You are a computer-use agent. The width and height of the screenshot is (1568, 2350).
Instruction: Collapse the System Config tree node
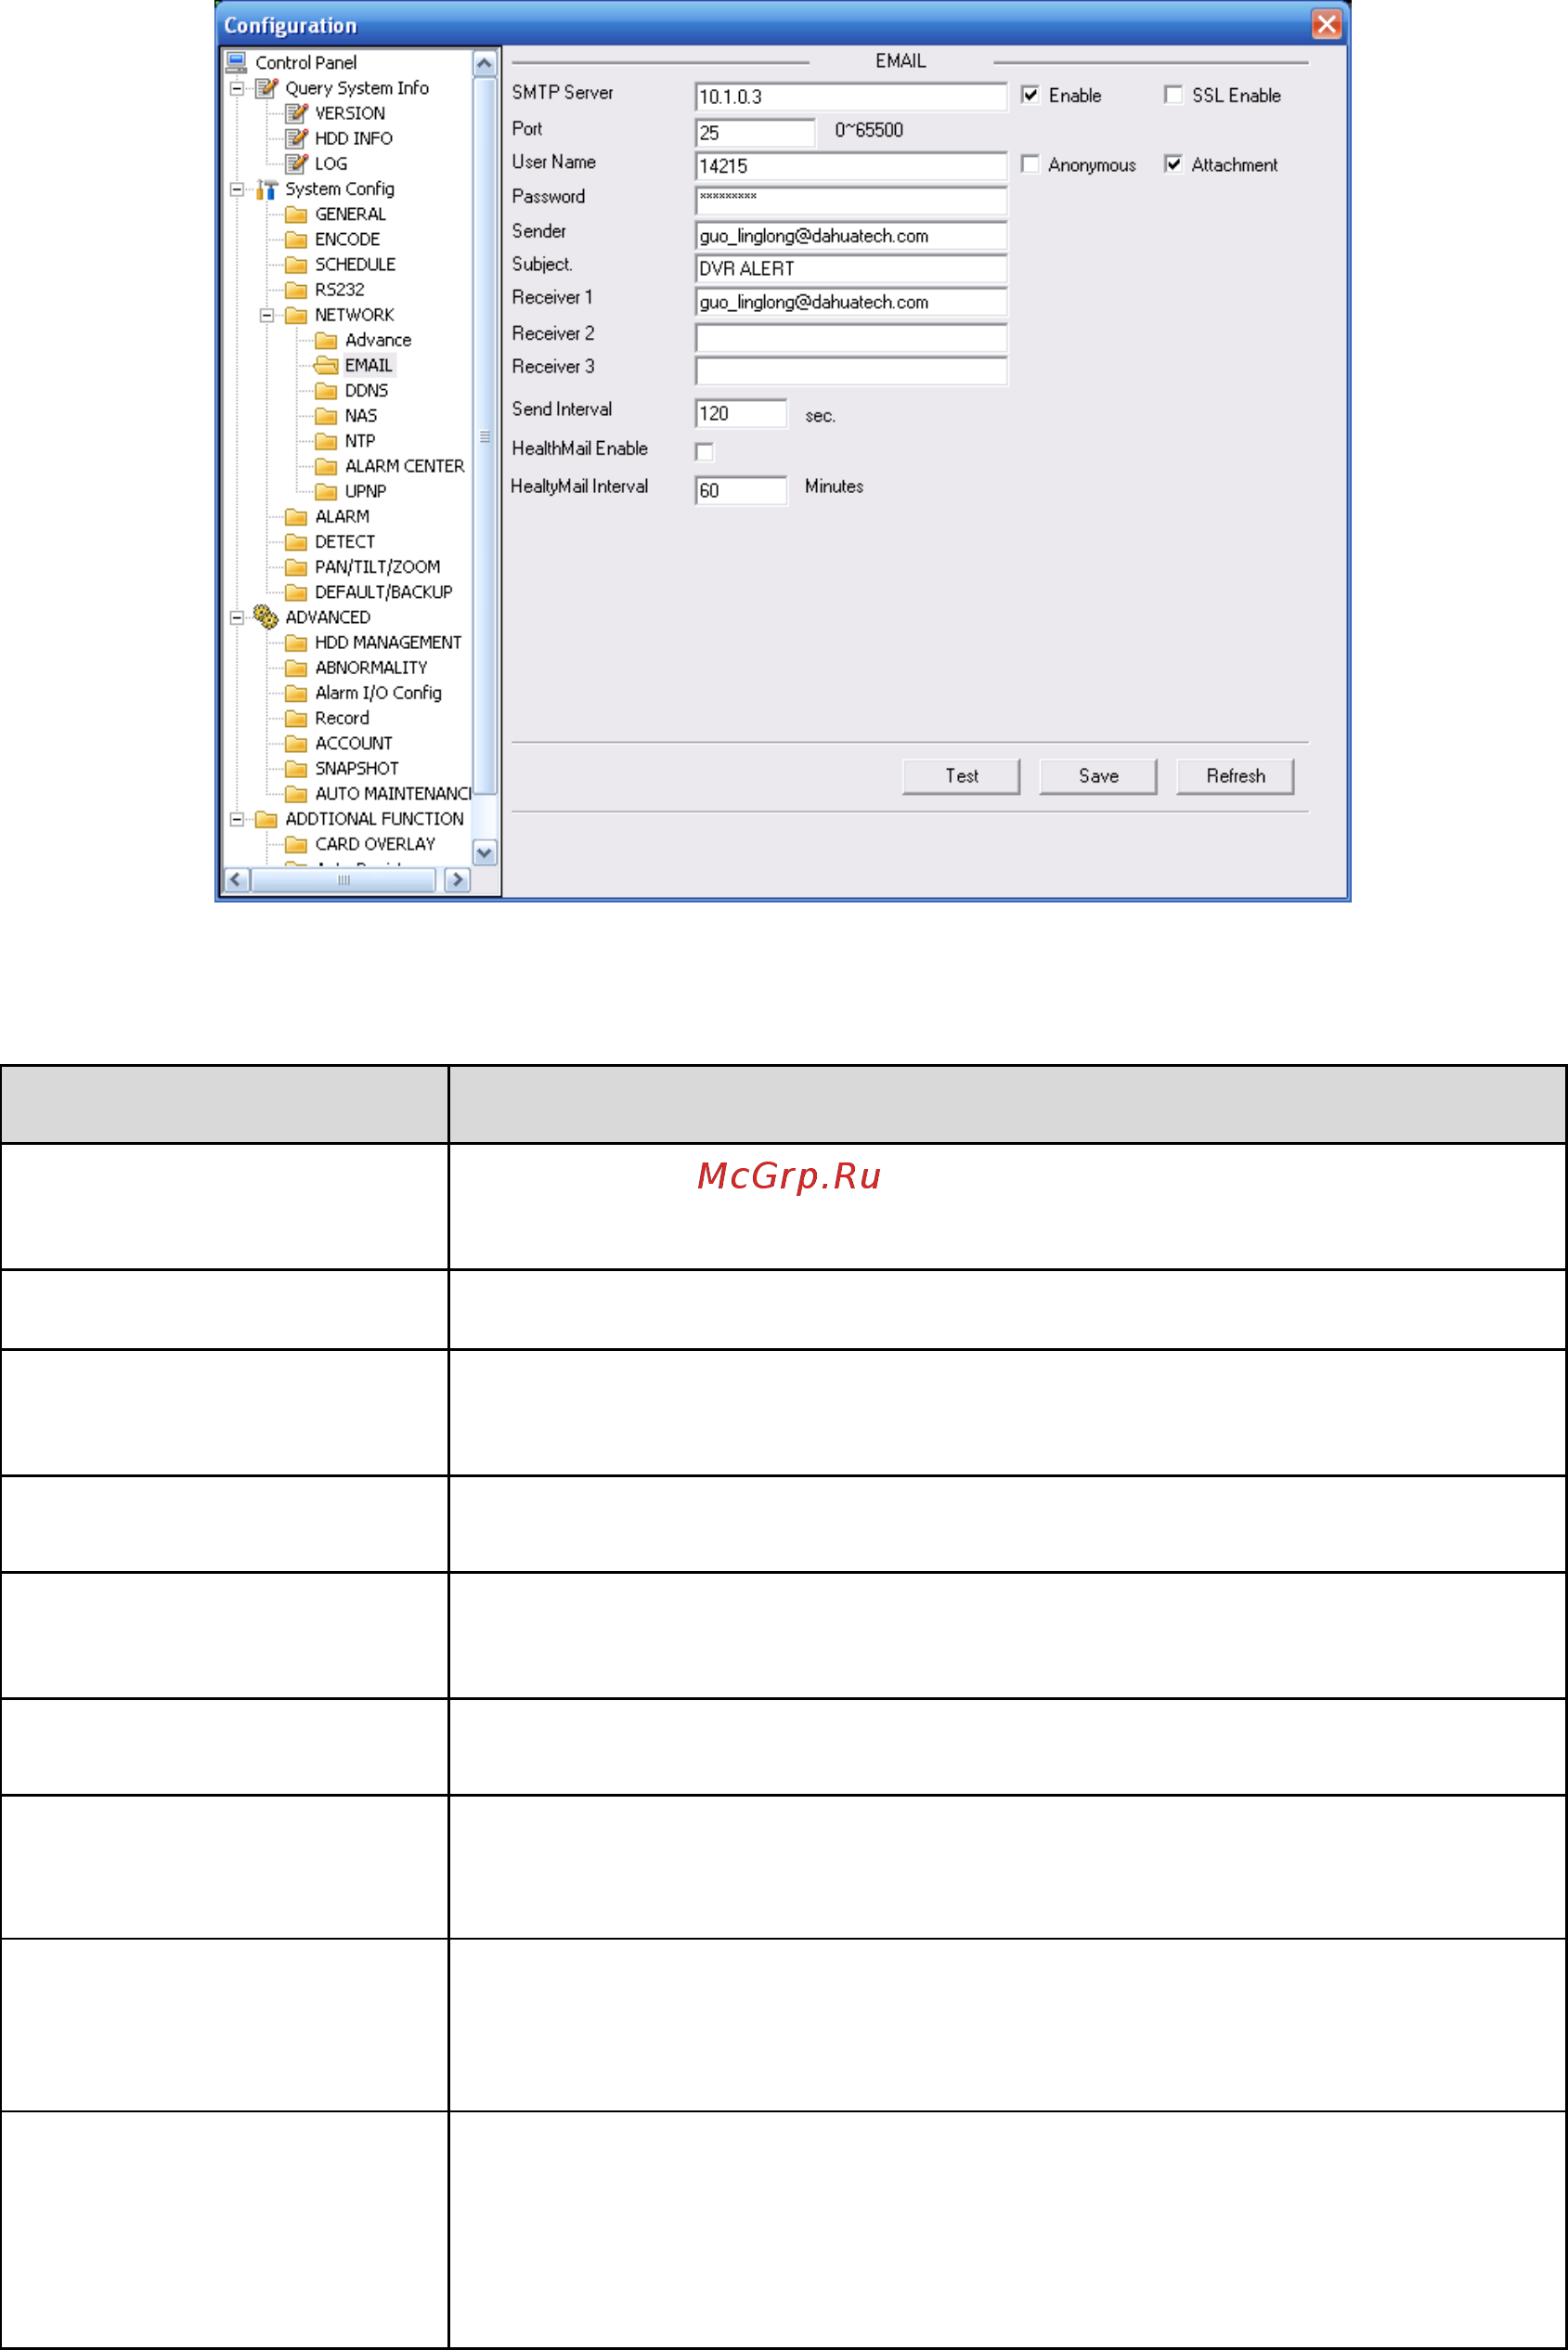click(x=236, y=189)
